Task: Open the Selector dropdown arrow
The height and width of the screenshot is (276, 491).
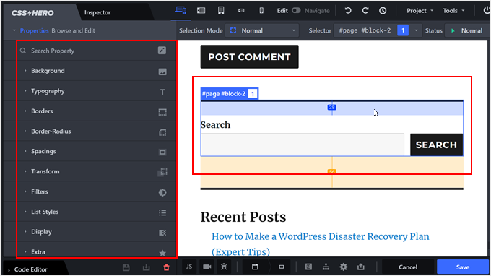Action: [x=416, y=30]
